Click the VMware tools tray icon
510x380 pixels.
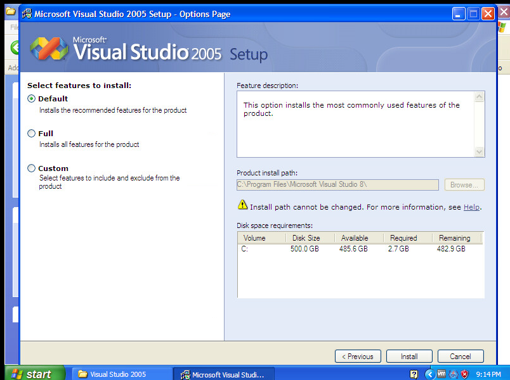click(441, 374)
